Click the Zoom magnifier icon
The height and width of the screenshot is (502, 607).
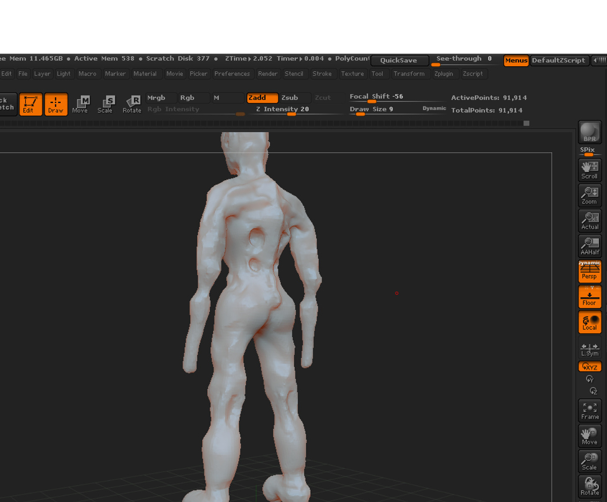click(x=590, y=195)
